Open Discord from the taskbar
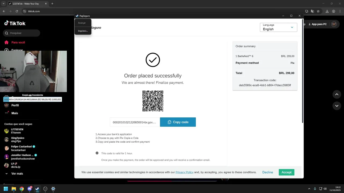344x193 pixels. click(x=30, y=189)
